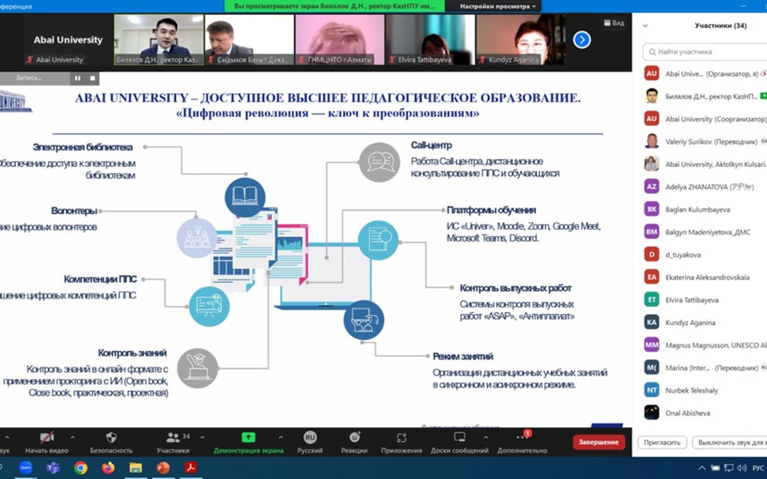Expand the video options arrow next to Начать видео

(x=73, y=437)
